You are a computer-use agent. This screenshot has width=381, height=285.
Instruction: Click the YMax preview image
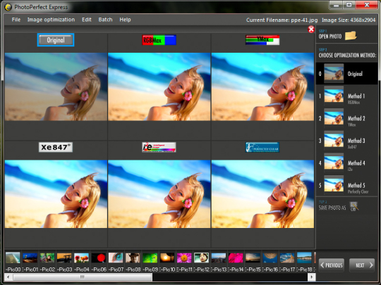click(x=262, y=87)
